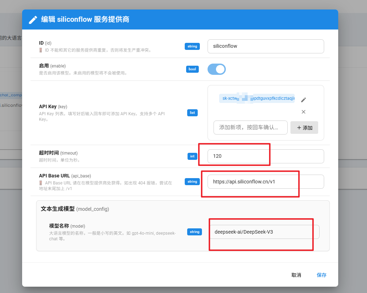Viewport: 367px width, 293px height.
Task: Click the warning icon under API Base URL
Action: pos(41,183)
